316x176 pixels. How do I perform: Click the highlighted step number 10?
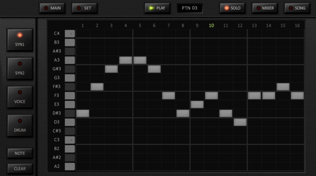[x=211, y=25]
